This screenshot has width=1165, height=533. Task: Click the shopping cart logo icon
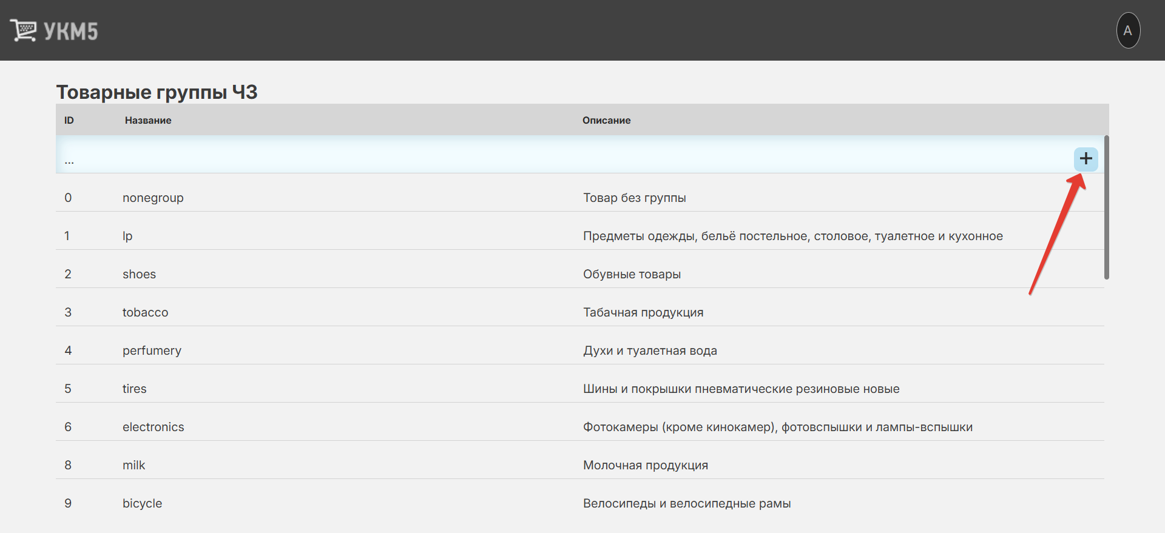coord(23,30)
